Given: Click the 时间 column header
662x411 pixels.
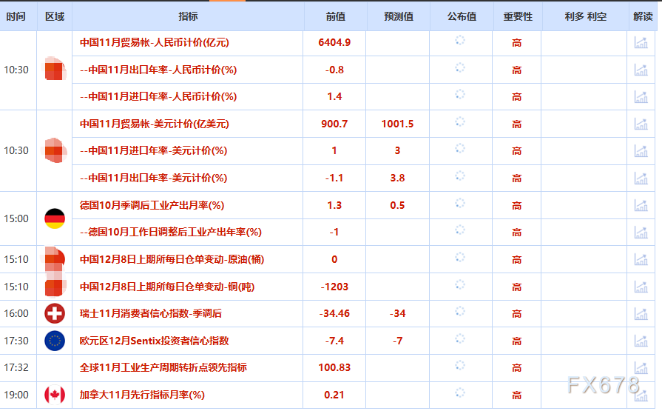Looking at the screenshot, I should click(x=16, y=16).
